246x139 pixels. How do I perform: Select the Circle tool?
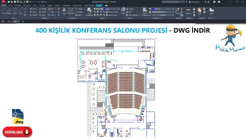15,11
